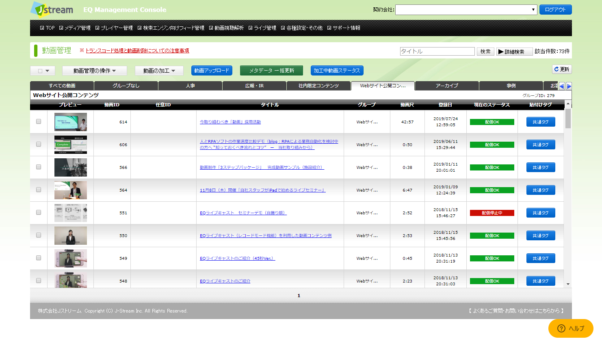Viewport: 602px width, 343px height.
Task: Check the checkbox for video 551
Action: (39, 213)
